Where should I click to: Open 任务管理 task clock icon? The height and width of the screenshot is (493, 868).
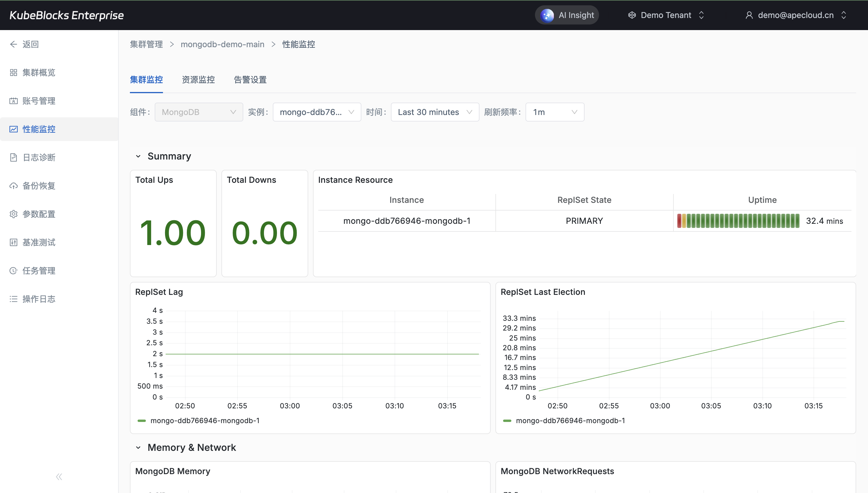click(x=14, y=271)
